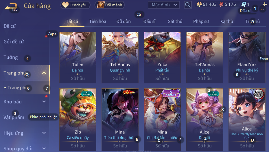This screenshot has width=269, height=152.
Task: Click the red ruby currency icon
Action: (222, 4)
